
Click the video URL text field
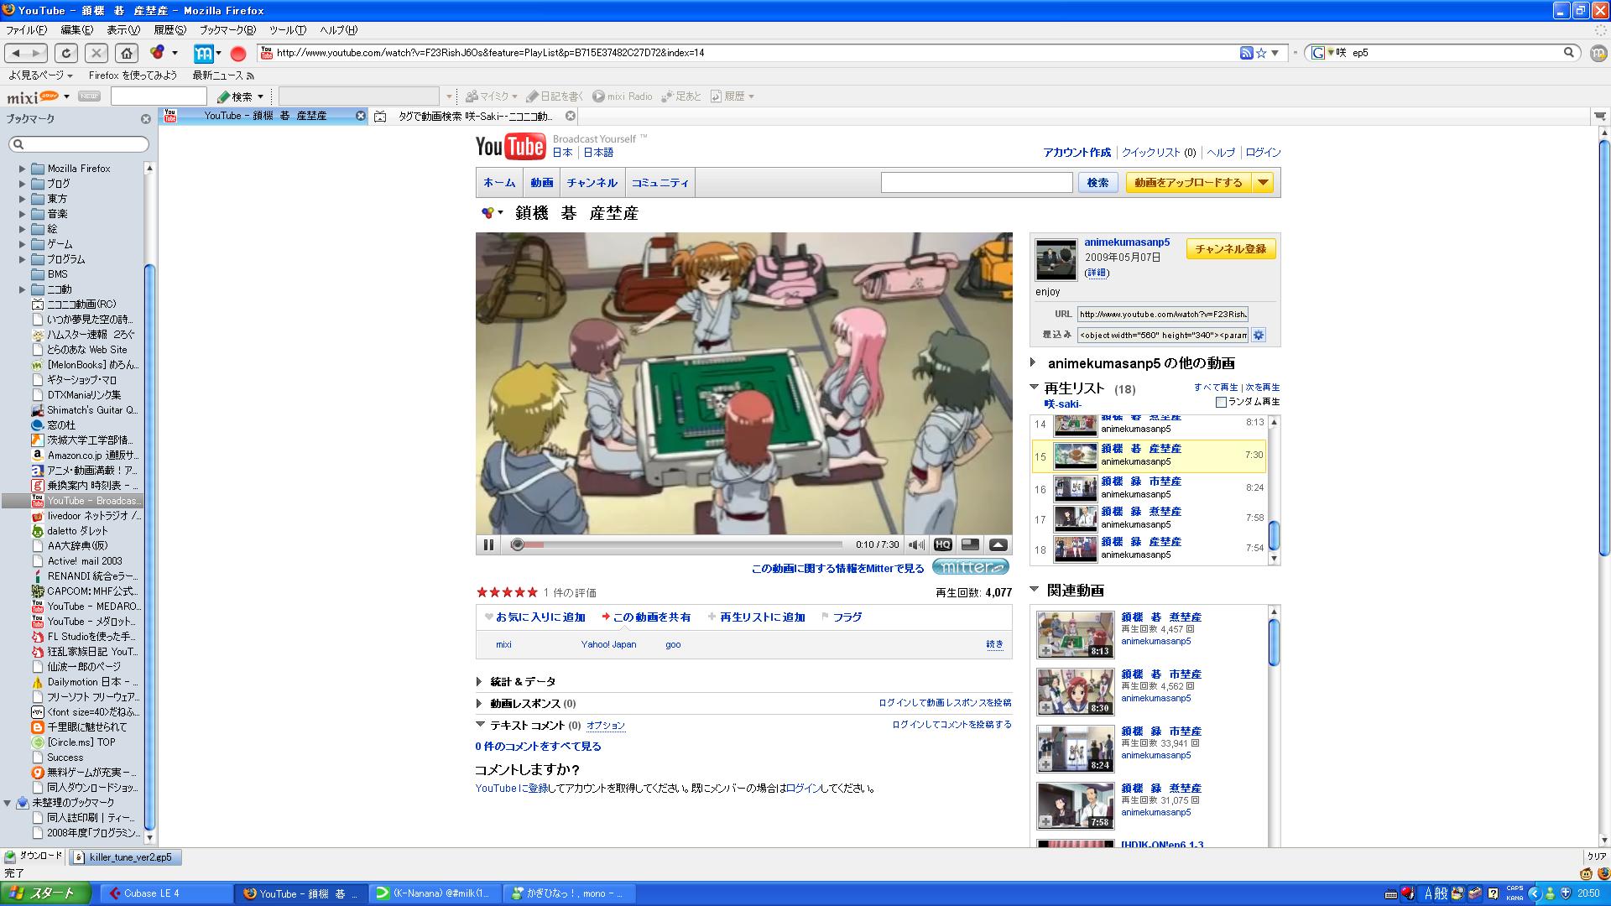coord(1163,314)
